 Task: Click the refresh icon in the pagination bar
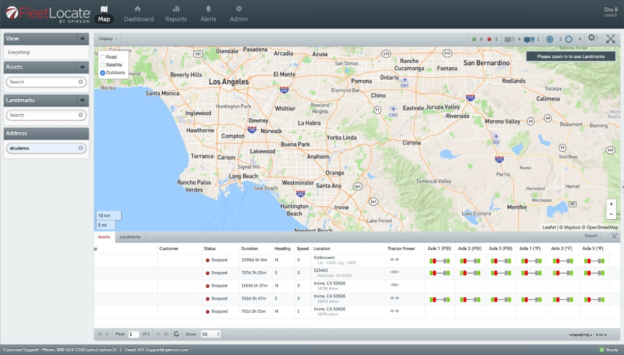[176, 334]
